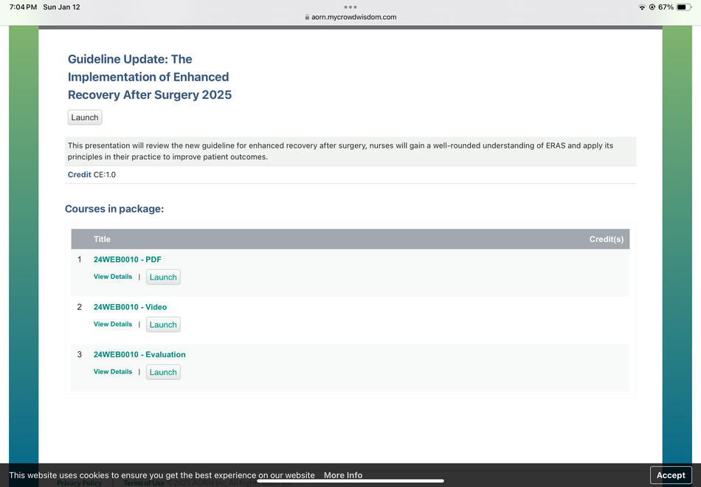701x487 pixels.
Task: Tap the Sun Jan 12 date
Action: (61, 7)
